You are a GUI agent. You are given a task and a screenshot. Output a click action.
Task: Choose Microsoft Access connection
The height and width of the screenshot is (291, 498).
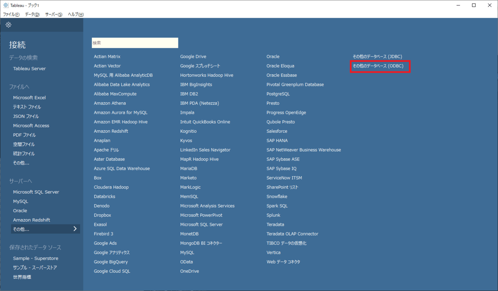point(31,126)
